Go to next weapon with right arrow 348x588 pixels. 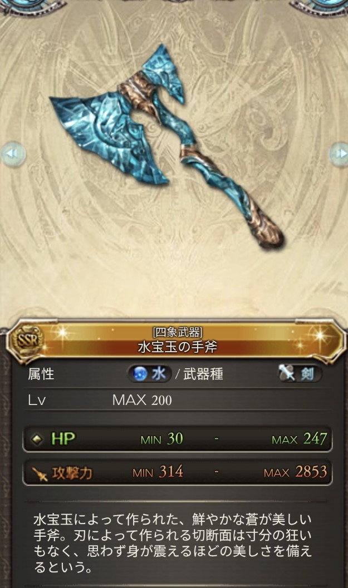(339, 154)
